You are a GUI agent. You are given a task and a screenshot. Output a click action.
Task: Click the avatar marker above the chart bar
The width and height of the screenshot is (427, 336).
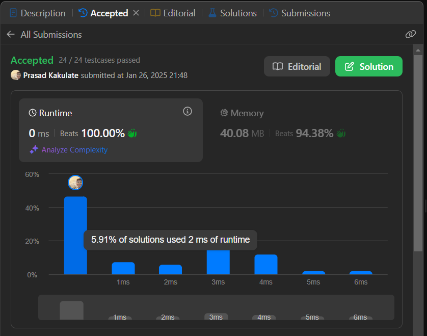pyautogui.click(x=75, y=183)
